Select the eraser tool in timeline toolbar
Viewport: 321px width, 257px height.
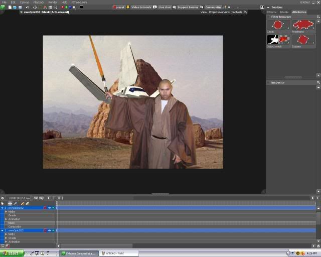coord(28,203)
